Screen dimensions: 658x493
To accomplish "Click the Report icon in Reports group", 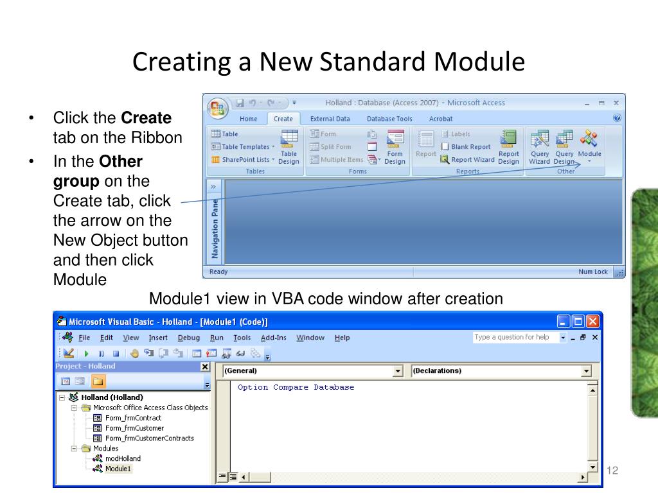I will [426, 144].
